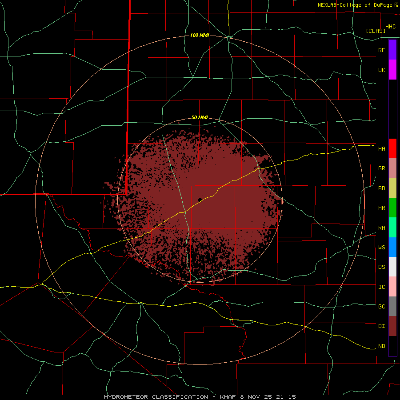
Task: Click the IC legend label
Action: [x=381, y=287]
